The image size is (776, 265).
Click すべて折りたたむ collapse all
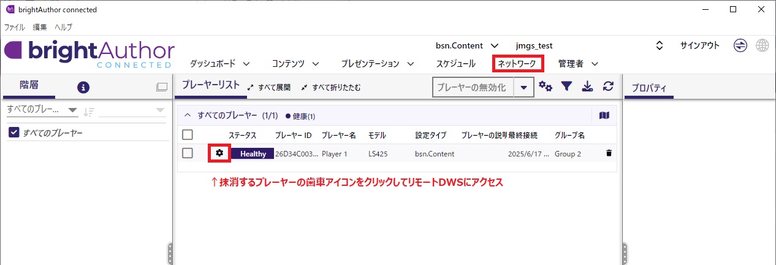pyautogui.click(x=331, y=87)
